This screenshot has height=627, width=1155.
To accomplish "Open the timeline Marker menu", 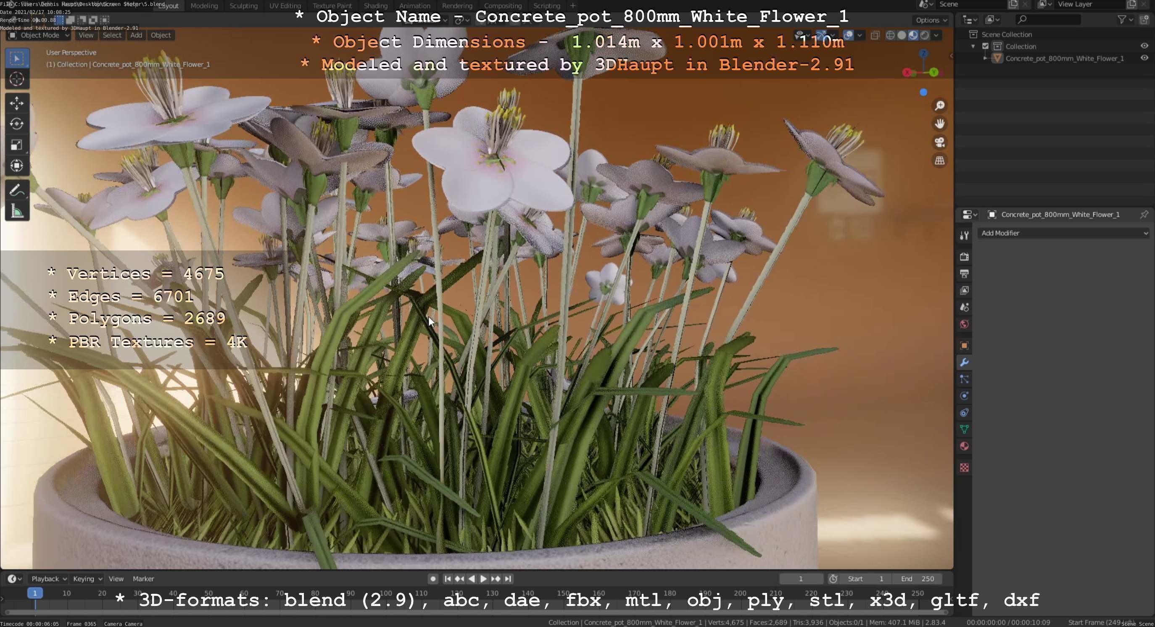I will 143,579.
